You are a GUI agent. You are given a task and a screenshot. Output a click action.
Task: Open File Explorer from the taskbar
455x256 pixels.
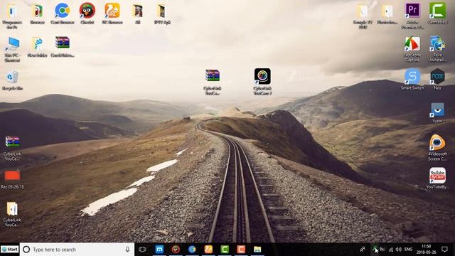tap(257, 250)
